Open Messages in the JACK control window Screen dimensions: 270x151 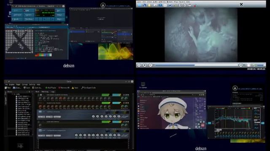17,15
